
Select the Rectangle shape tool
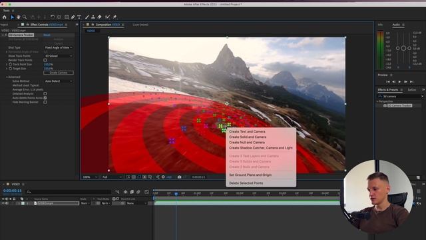(x=67, y=17)
